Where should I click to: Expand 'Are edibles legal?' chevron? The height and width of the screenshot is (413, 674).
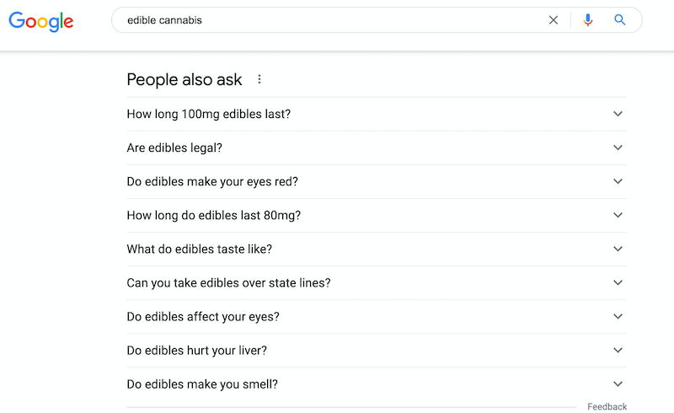tap(618, 147)
